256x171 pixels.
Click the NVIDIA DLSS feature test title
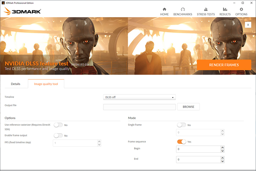pos(36,63)
